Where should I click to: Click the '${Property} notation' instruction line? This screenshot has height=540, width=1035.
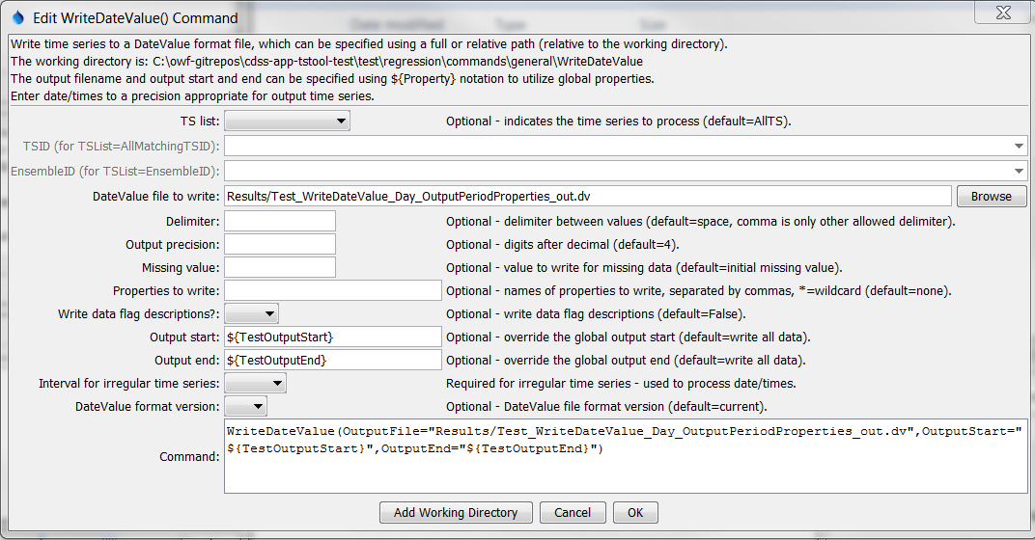pyautogui.click(x=332, y=79)
